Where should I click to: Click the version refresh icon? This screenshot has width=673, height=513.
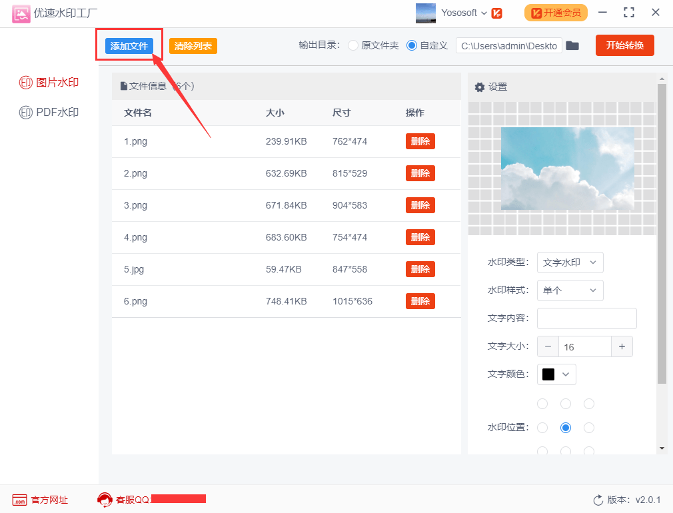point(598,500)
